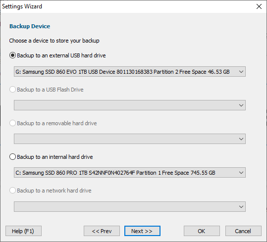Click the internal drive selection field text
This screenshot has height=242, width=267.
coord(115,173)
